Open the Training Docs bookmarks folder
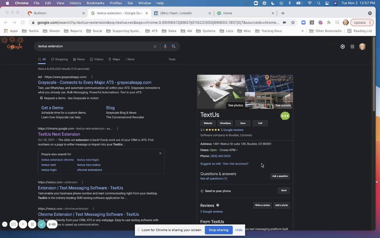 [269, 31]
